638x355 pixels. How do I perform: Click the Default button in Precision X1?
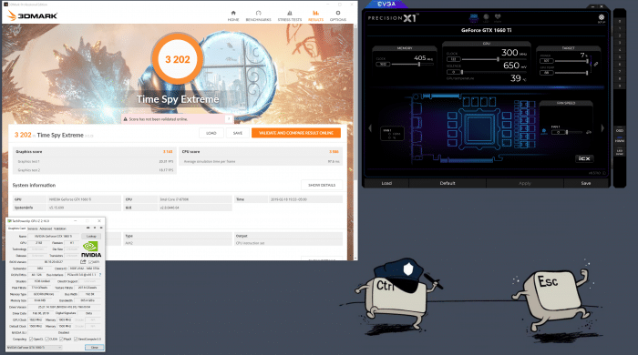(448, 183)
